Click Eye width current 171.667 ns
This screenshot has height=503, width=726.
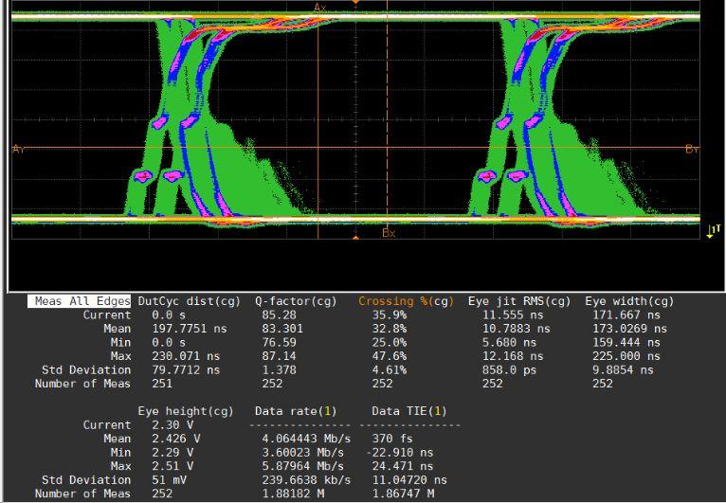point(626,315)
